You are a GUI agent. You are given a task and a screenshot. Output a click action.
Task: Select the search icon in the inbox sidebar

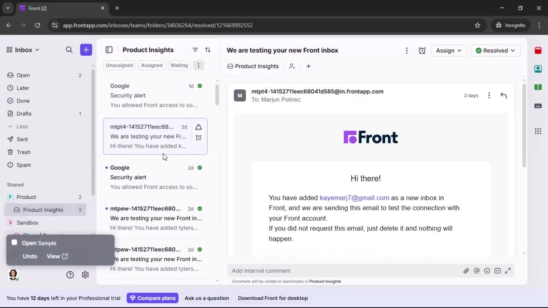pyautogui.click(x=69, y=50)
